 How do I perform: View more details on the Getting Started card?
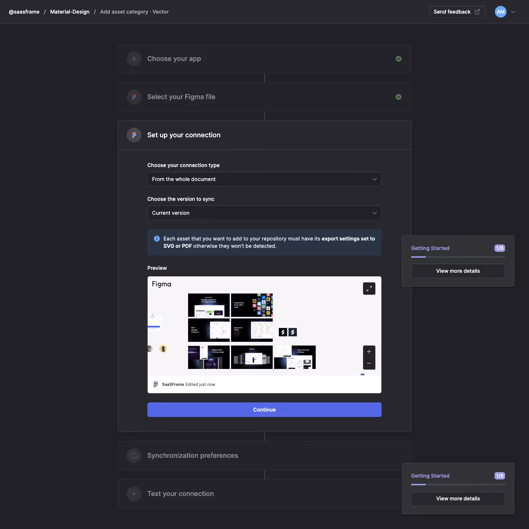tap(458, 271)
